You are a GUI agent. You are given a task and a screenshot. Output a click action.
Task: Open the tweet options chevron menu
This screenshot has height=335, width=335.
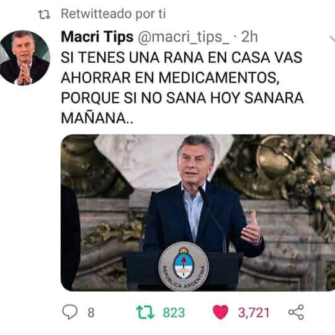(x=332, y=38)
